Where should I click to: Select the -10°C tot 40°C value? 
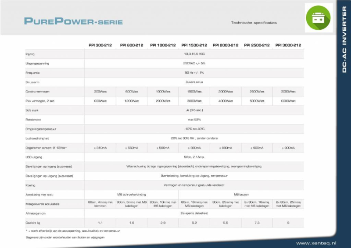tap(194, 129)
